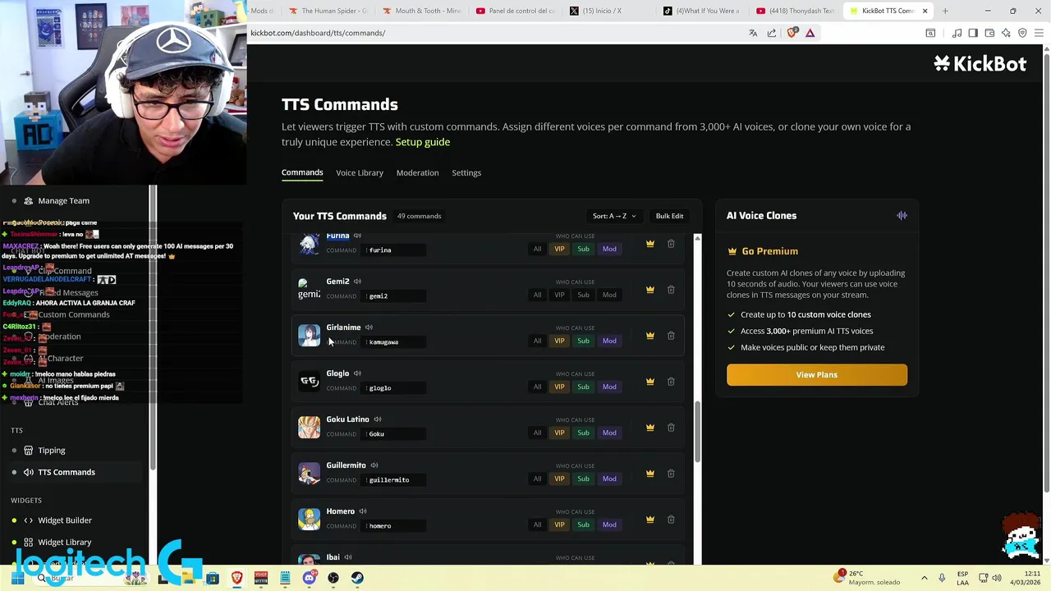Edit the guillermito command field
This screenshot has width=1051, height=591.
395,479
